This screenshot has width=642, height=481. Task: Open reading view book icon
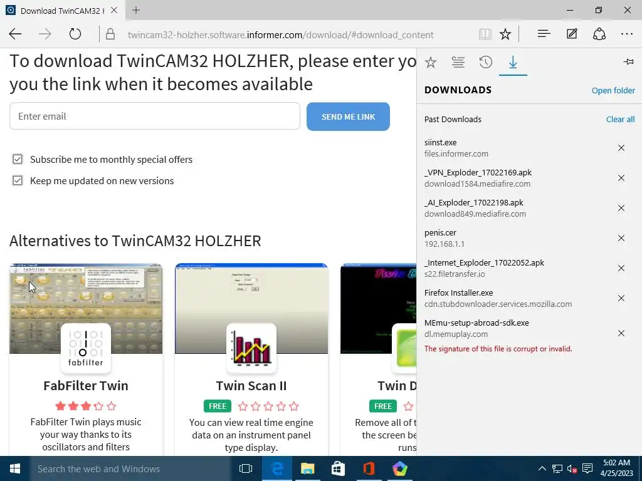click(485, 34)
